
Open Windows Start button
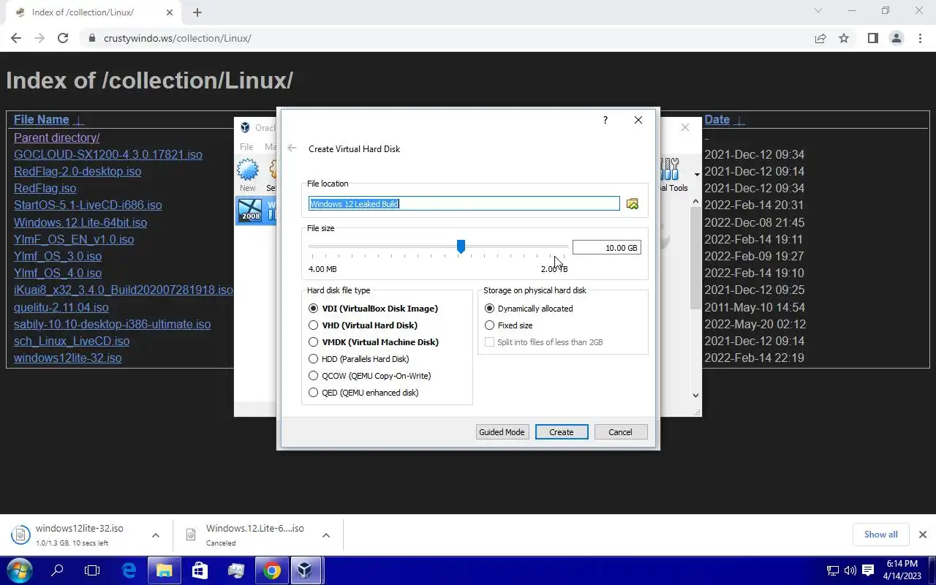pyautogui.click(x=20, y=570)
